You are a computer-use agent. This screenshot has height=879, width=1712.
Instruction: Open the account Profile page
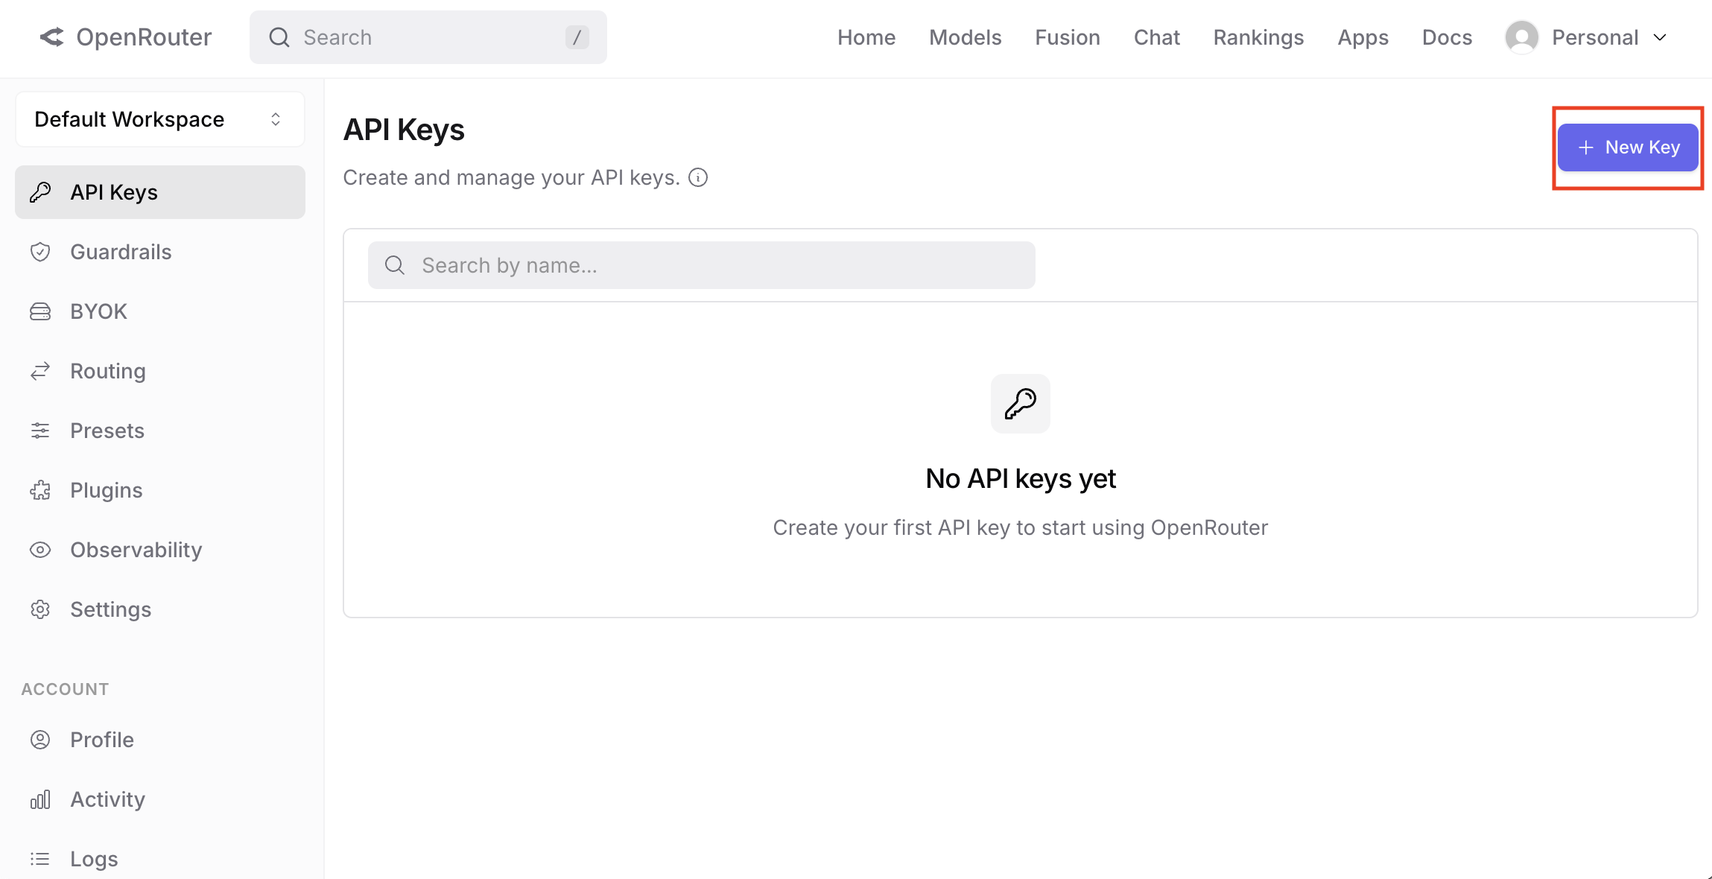160,740
